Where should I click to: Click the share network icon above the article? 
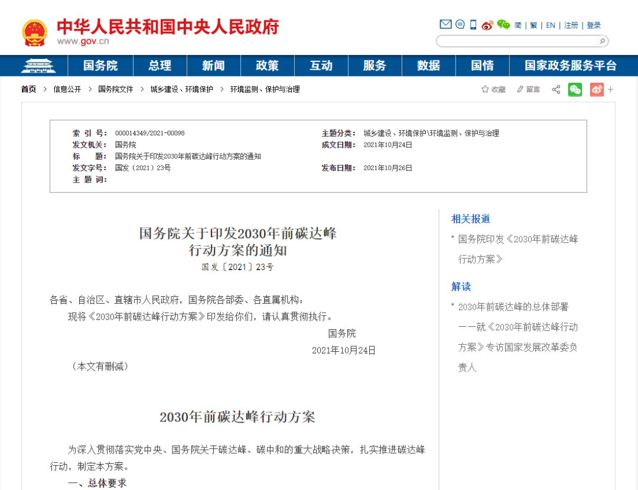556,89
